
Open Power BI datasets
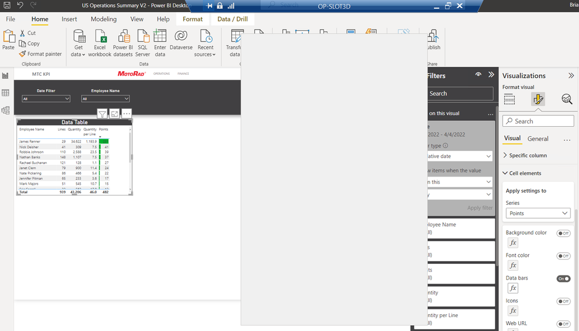tap(123, 43)
